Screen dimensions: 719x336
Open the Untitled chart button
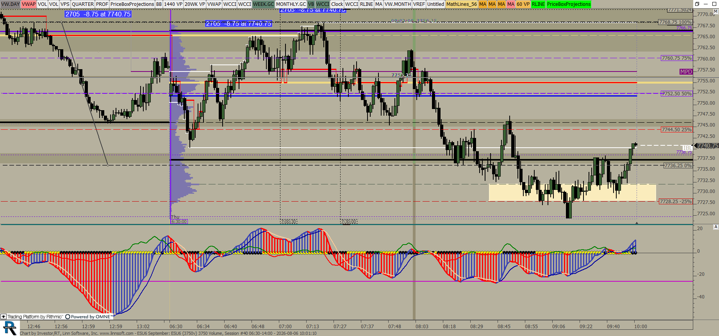point(435,4)
